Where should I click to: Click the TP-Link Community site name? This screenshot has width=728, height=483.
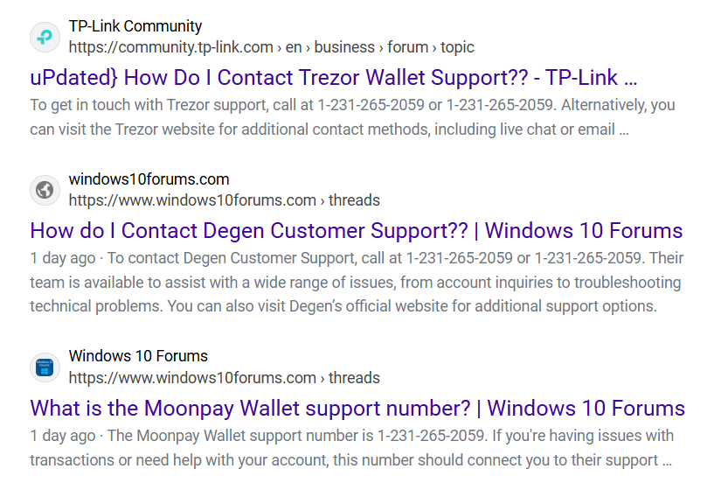135,26
